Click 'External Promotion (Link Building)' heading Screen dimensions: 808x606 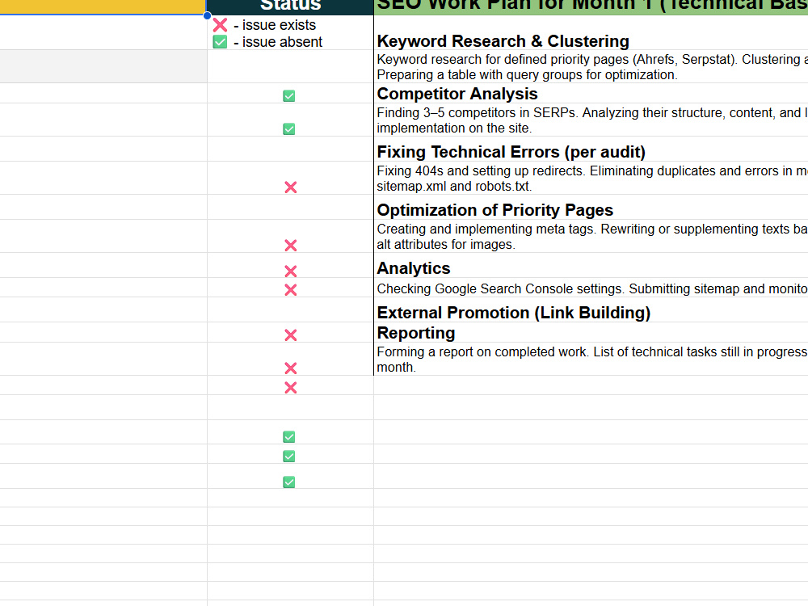click(514, 313)
